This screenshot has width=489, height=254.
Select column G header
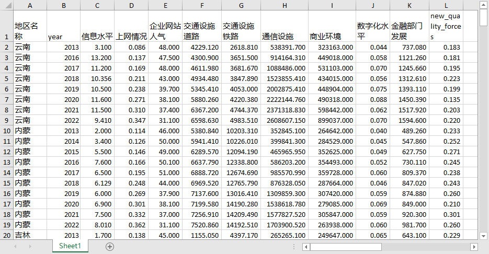coord(241,5)
